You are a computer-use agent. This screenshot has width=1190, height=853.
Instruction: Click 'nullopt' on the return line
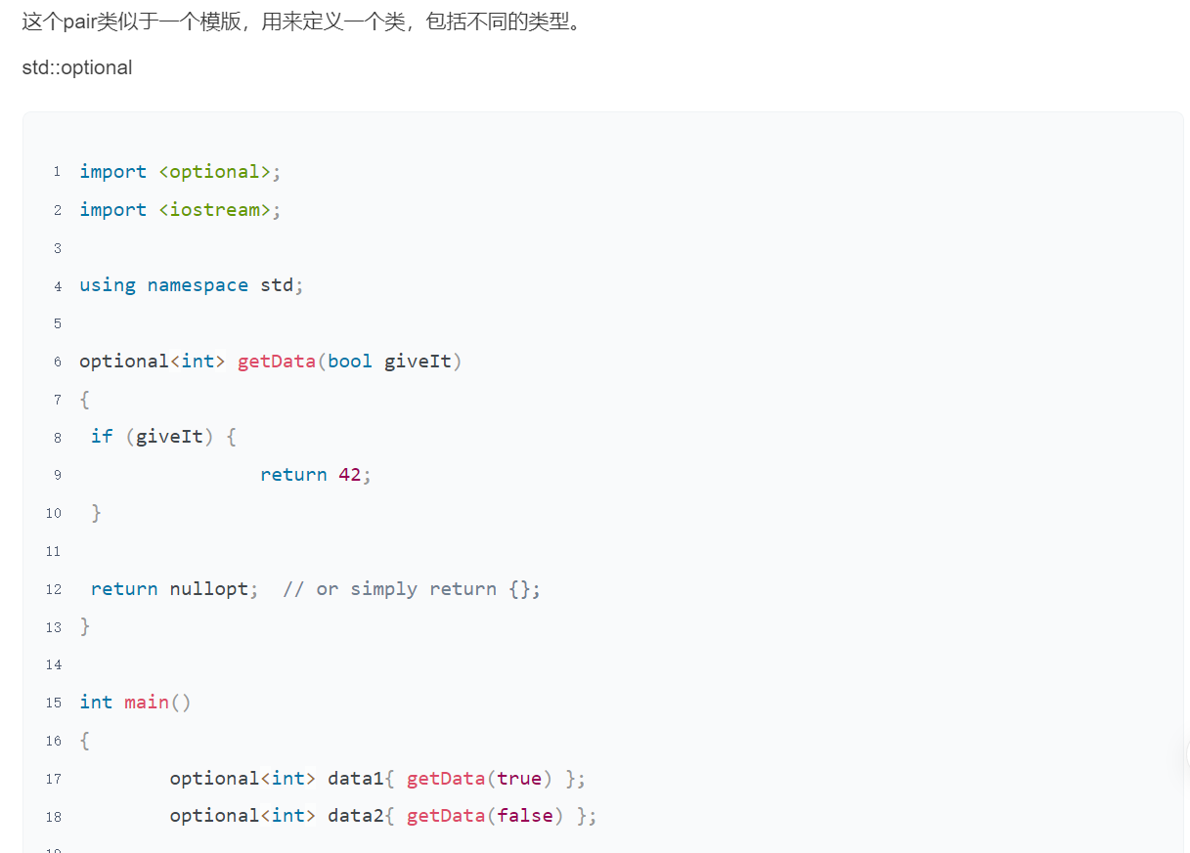coord(208,589)
